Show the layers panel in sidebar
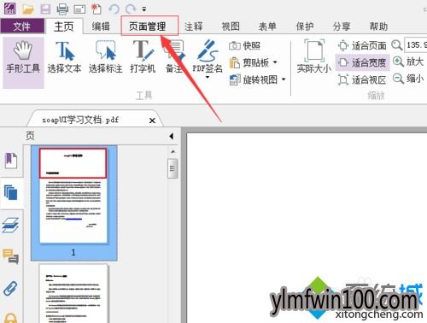This screenshot has height=323, width=427. 11,225
